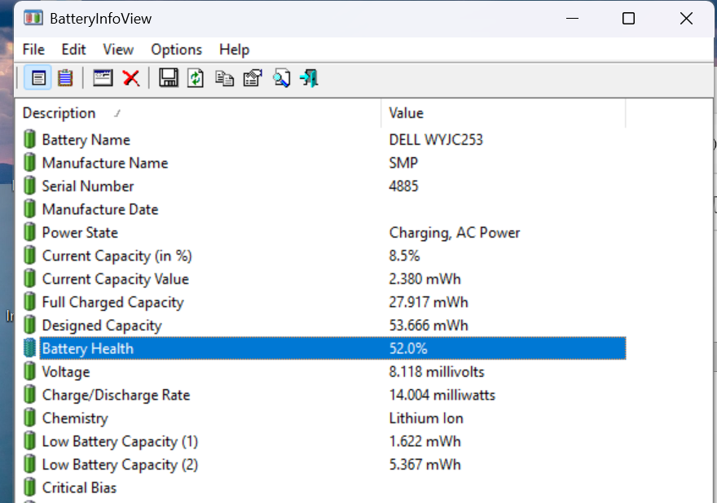Select the Show Battery Information view icon

(x=38, y=78)
